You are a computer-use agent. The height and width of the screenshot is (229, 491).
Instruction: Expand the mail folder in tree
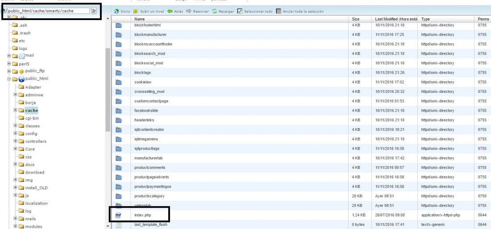click(9, 56)
